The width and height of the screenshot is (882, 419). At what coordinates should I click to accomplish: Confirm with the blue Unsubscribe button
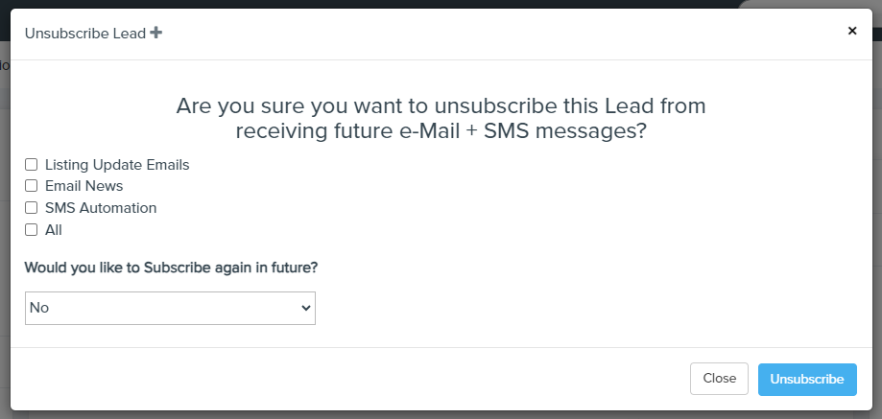806,379
